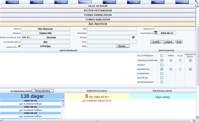199x122 pixels.
Task: Click the Fax input field
Action: tap(112, 42)
